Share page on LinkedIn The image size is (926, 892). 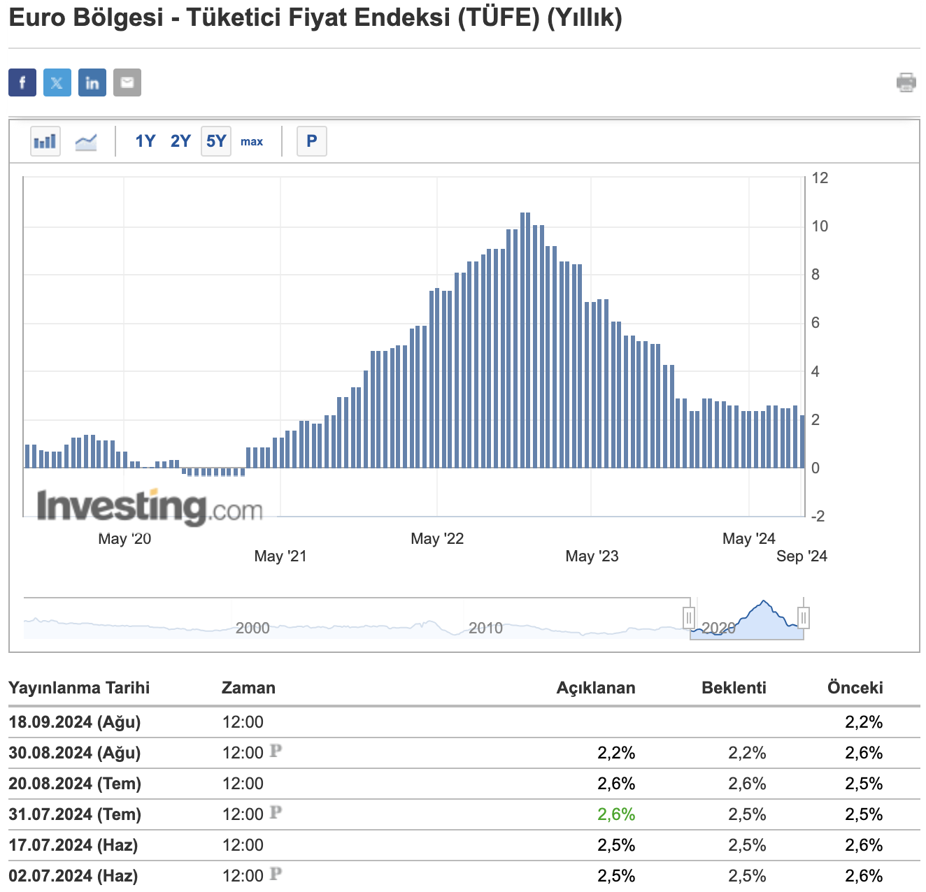point(92,82)
